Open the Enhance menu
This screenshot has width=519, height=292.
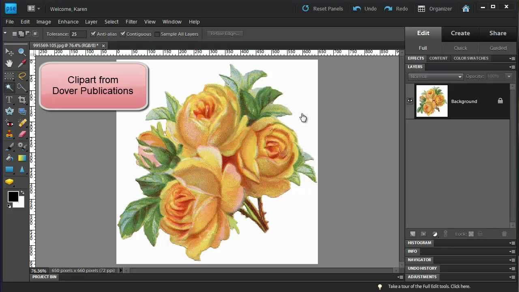click(68, 22)
